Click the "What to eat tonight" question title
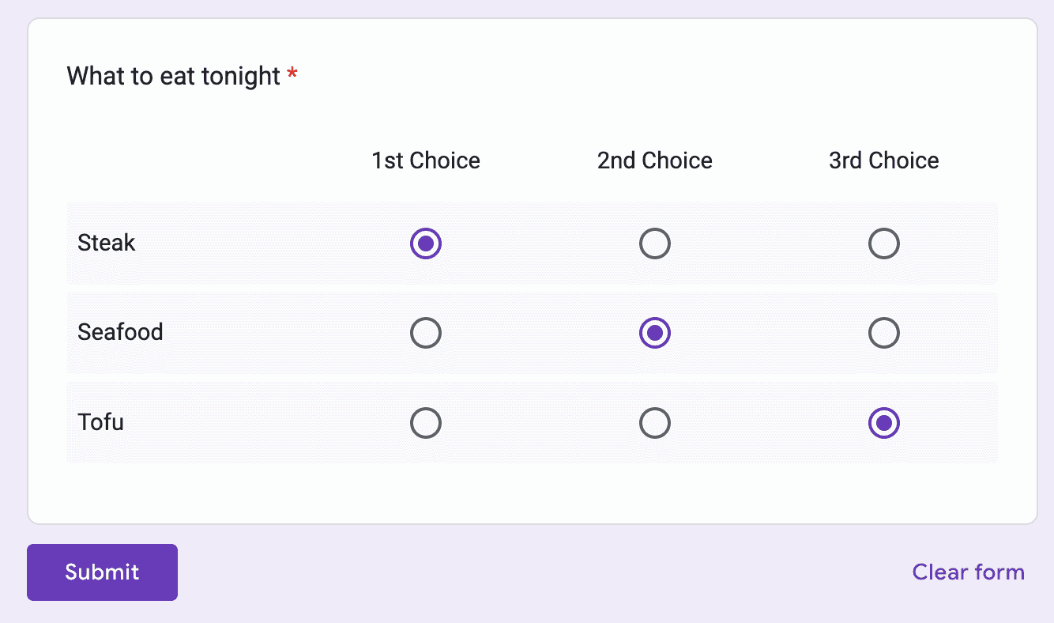The image size is (1054, 623). (174, 77)
